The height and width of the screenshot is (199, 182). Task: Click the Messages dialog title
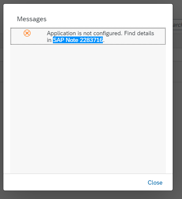[x=32, y=19]
